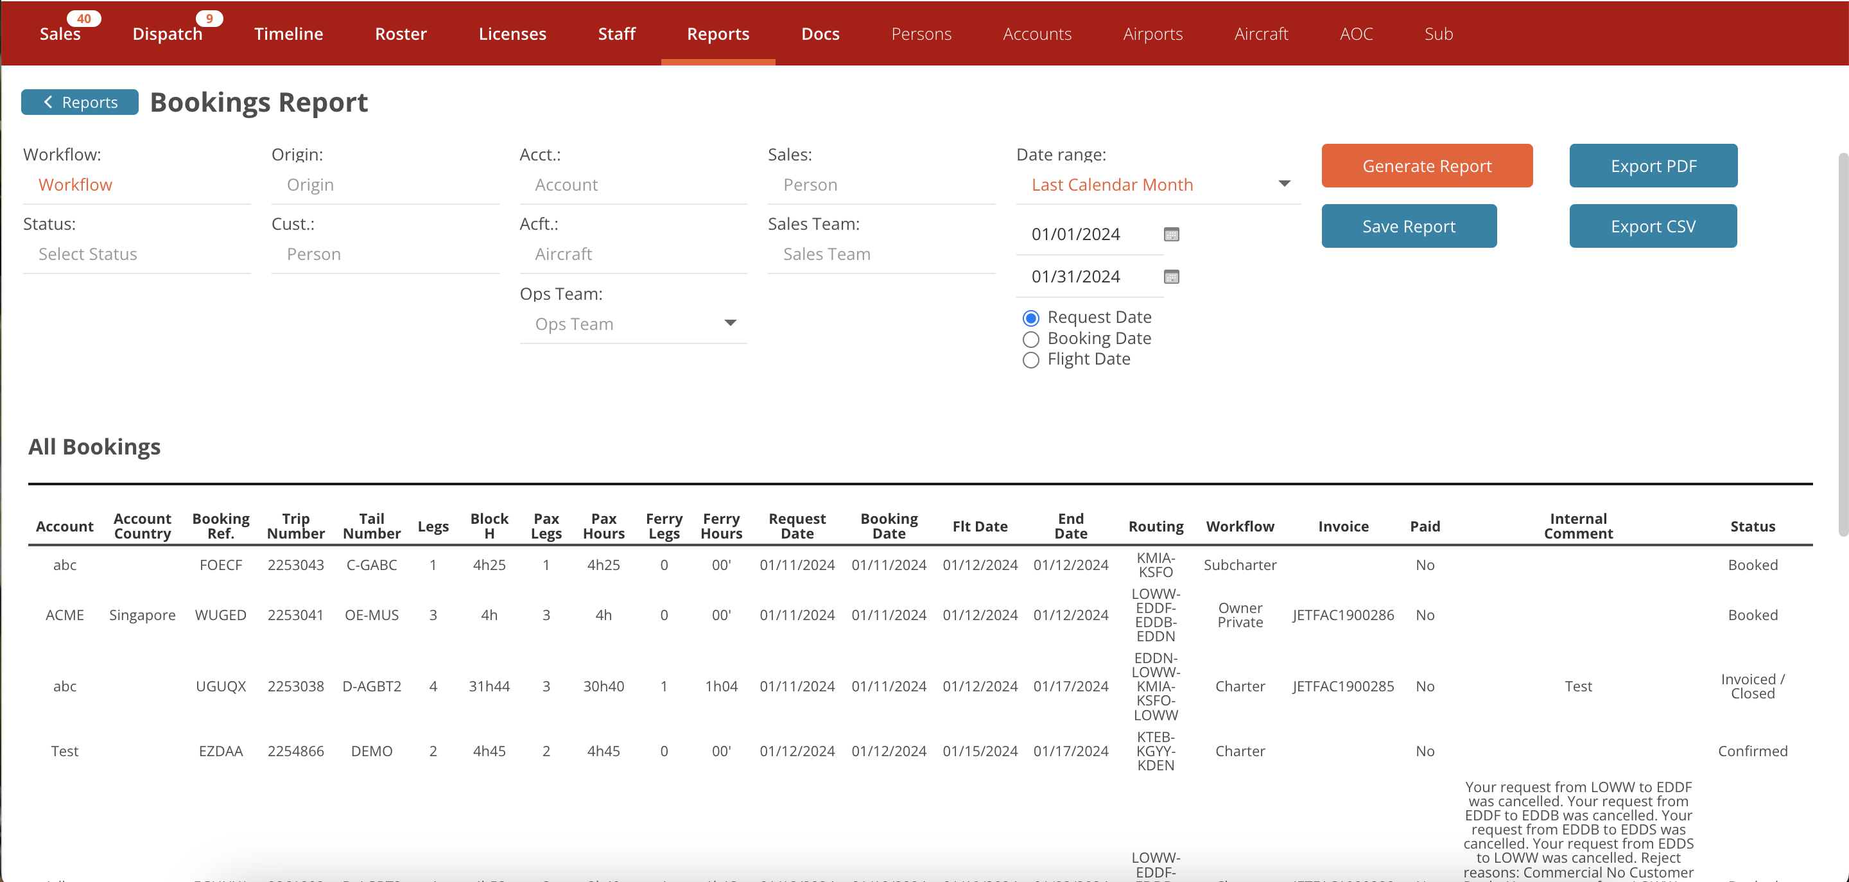The image size is (1849, 882).
Task: Open calendar picker for start date 01/01/2024
Action: (1170, 235)
